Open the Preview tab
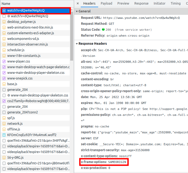The height and width of the screenshot is (173, 188). [x=123, y=4]
